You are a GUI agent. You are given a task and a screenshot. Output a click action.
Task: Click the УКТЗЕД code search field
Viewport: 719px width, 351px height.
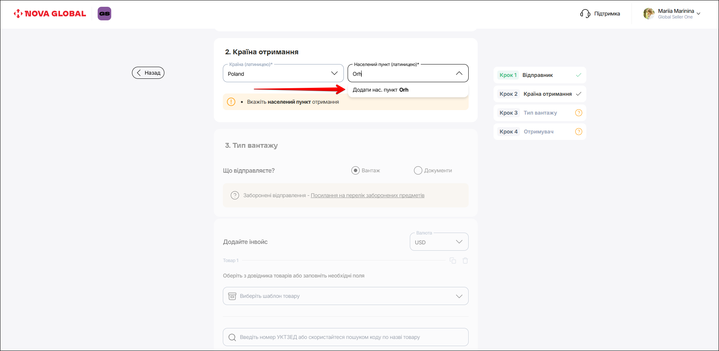tap(345, 337)
